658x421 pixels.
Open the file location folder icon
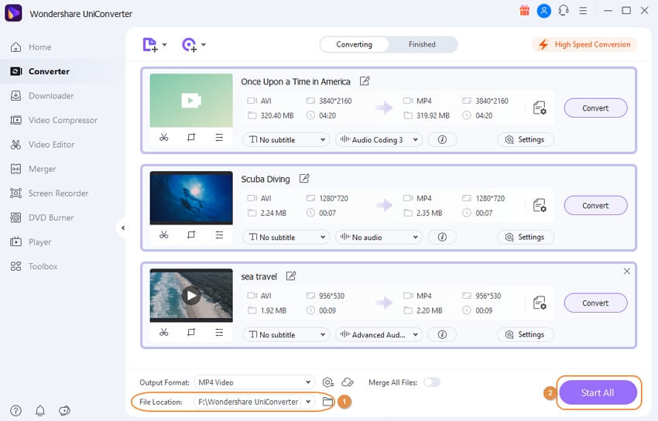pos(327,402)
